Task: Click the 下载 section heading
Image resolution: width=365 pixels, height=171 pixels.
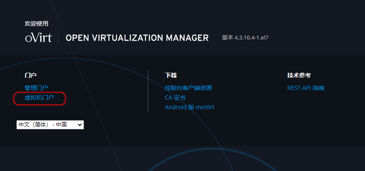Action: pos(171,75)
